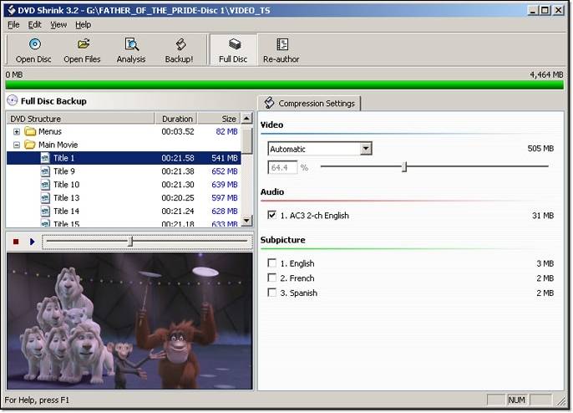
Task: Click the green disc capacity bar
Action: tap(284, 85)
